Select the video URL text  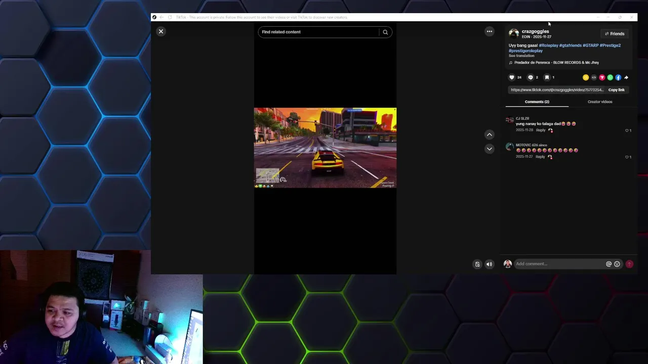pyautogui.click(x=557, y=90)
